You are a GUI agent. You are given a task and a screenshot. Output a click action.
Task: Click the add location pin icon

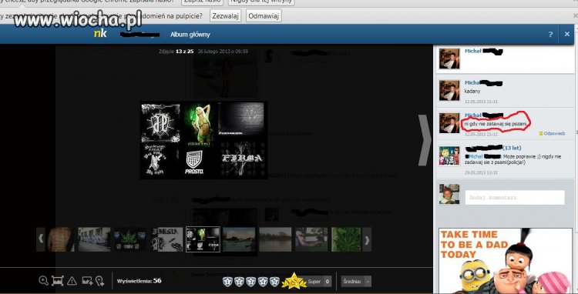click(99, 281)
